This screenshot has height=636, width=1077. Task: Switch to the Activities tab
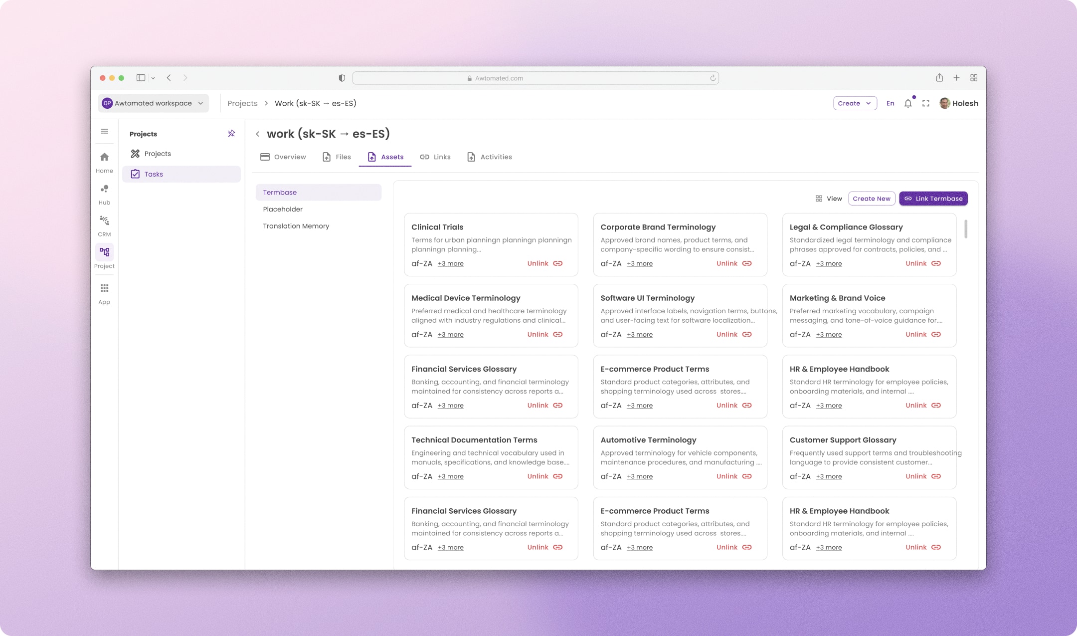[490, 157]
